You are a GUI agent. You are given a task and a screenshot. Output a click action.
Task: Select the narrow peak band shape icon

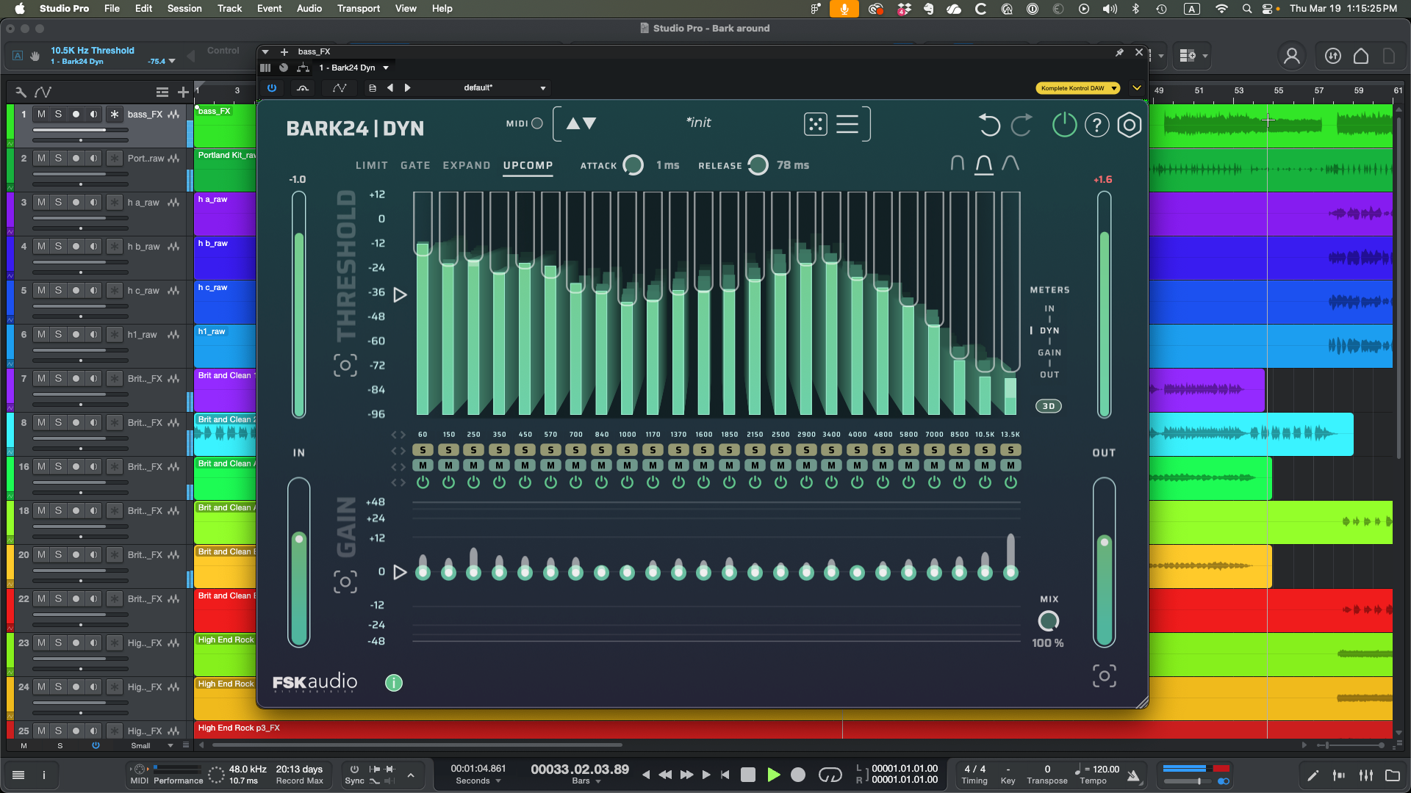point(1010,164)
